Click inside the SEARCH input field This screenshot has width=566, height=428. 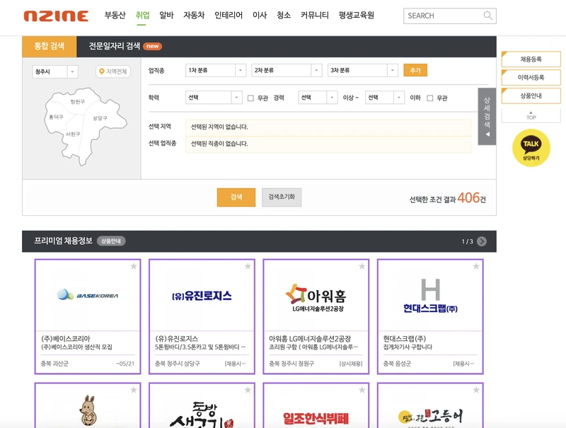point(439,14)
